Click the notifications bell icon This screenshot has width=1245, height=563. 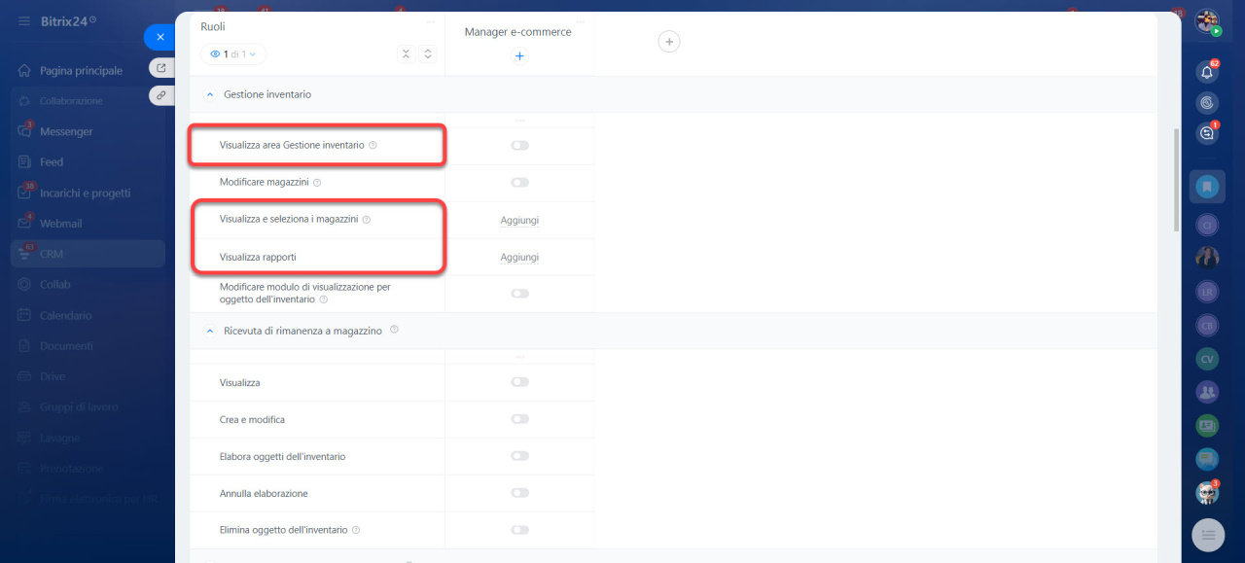coord(1207,72)
